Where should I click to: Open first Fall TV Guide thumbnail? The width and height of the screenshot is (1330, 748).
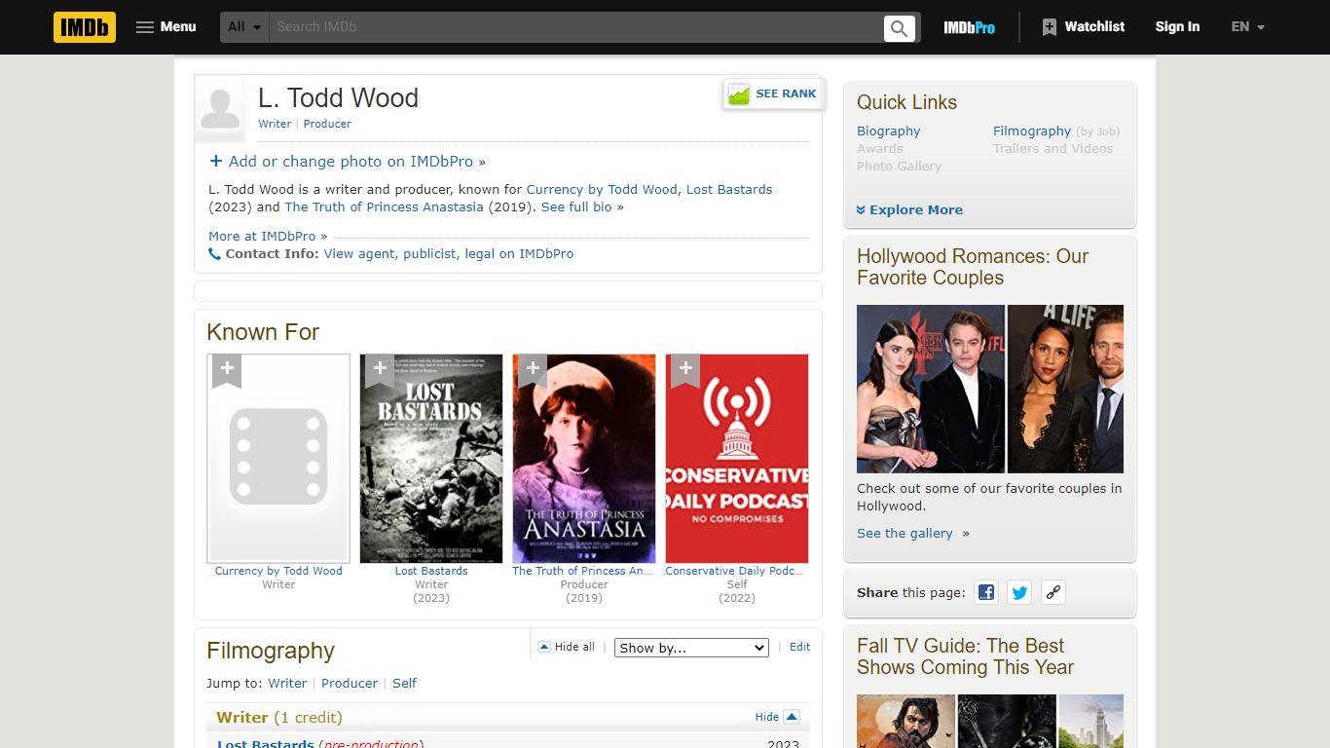tap(905, 721)
